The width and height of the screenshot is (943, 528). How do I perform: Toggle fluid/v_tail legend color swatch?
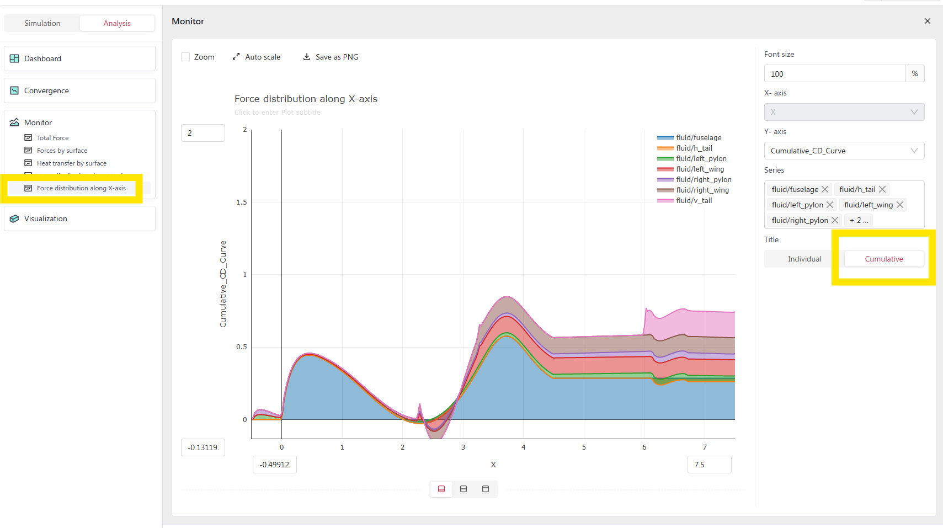(x=665, y=201)
